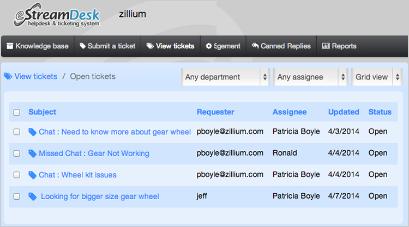Click the View tickets breadcrumb link

point(35,77)
